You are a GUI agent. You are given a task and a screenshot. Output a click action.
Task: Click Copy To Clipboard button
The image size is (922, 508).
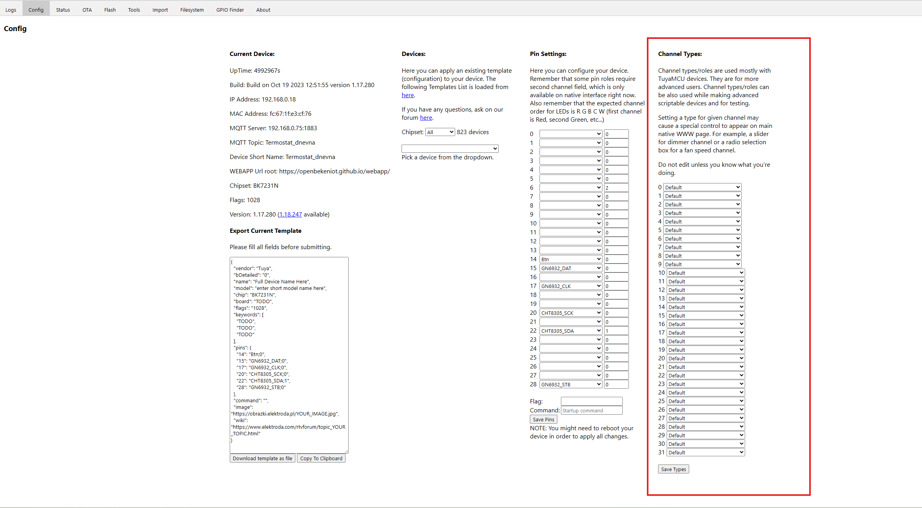(x=321, y=458)
